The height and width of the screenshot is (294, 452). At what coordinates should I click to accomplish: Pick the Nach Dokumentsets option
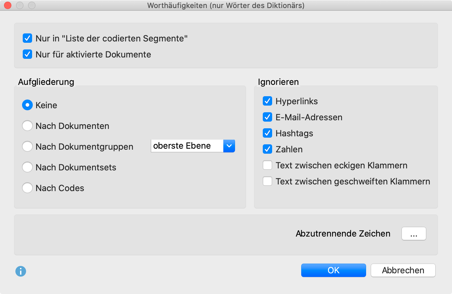tap(27, 167)
